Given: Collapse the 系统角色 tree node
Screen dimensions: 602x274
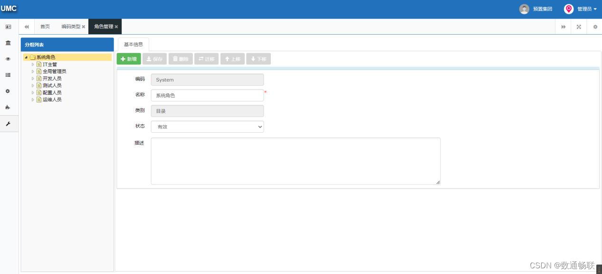Looking at the screenshot, I should [26, 57].
